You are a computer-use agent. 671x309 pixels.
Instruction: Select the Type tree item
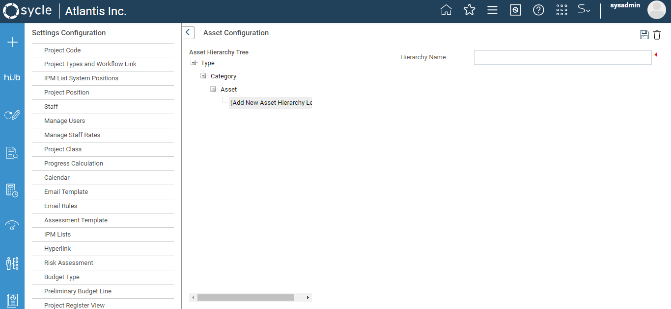208,63
